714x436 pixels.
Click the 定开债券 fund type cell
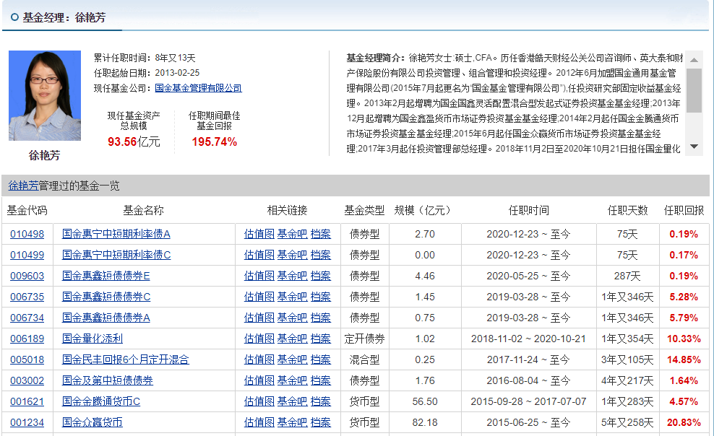(x=364, y=339)
